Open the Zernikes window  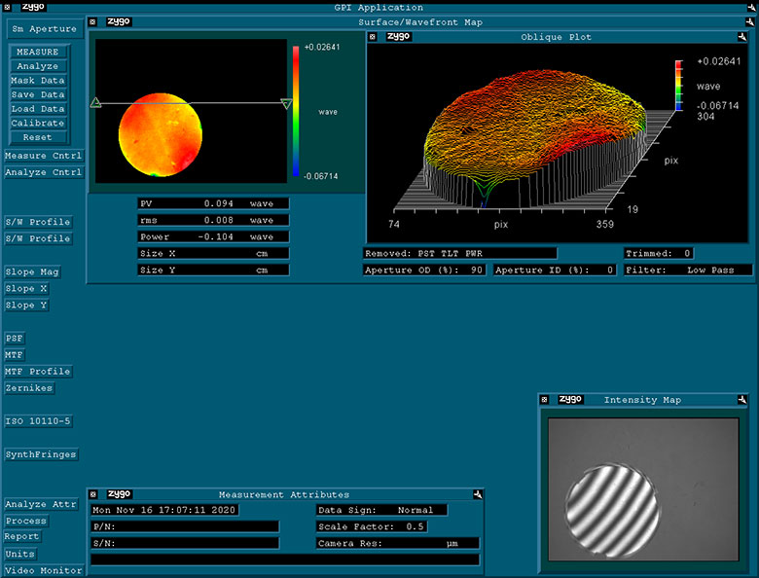coord(29,388)
